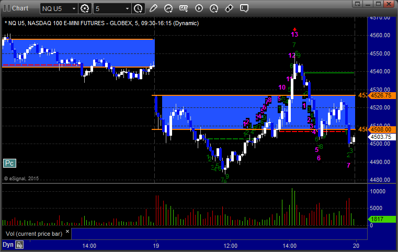Viewport: 398px width, 252px height.
Task: Select the pencil drawing tools icon
Action: (153, 8)
